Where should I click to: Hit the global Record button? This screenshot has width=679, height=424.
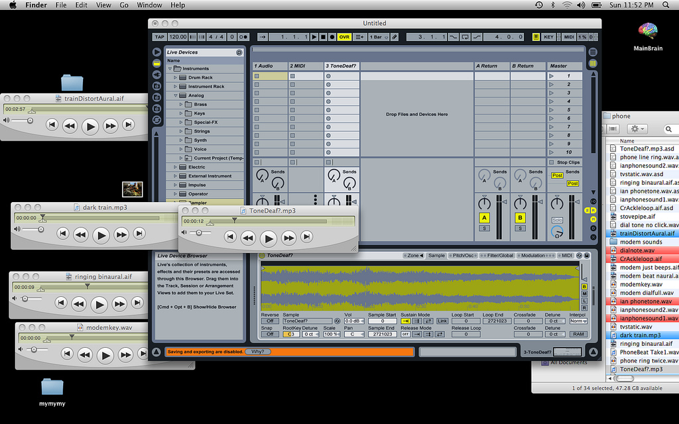[332, 37]
